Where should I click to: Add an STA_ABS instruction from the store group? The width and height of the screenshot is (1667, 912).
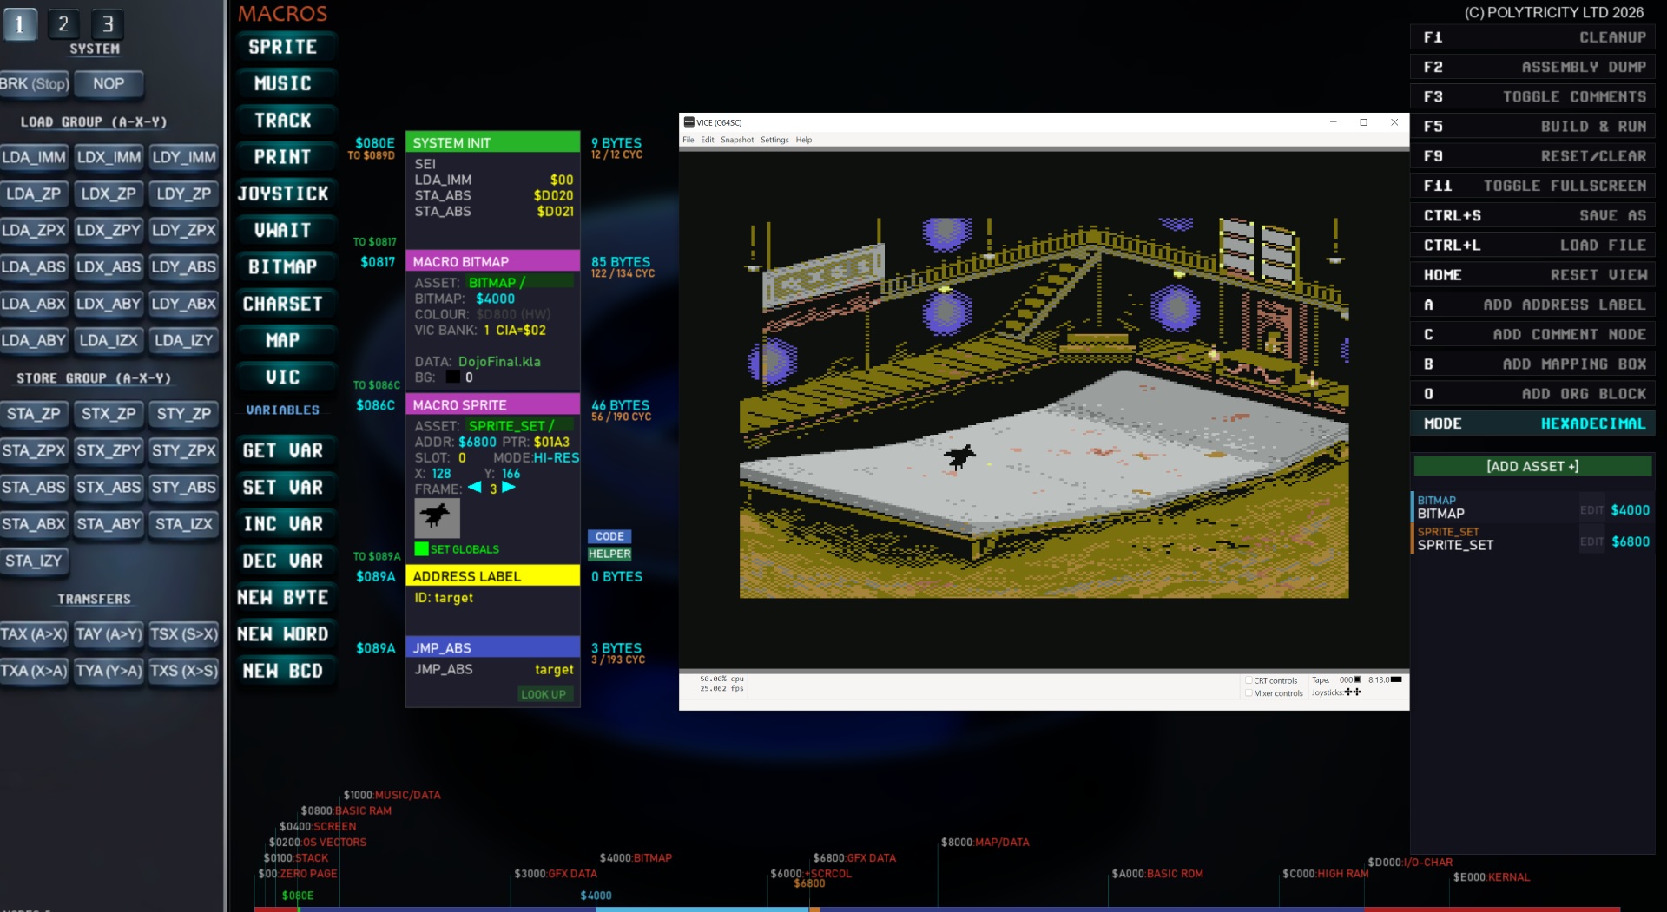coord(34,487)
